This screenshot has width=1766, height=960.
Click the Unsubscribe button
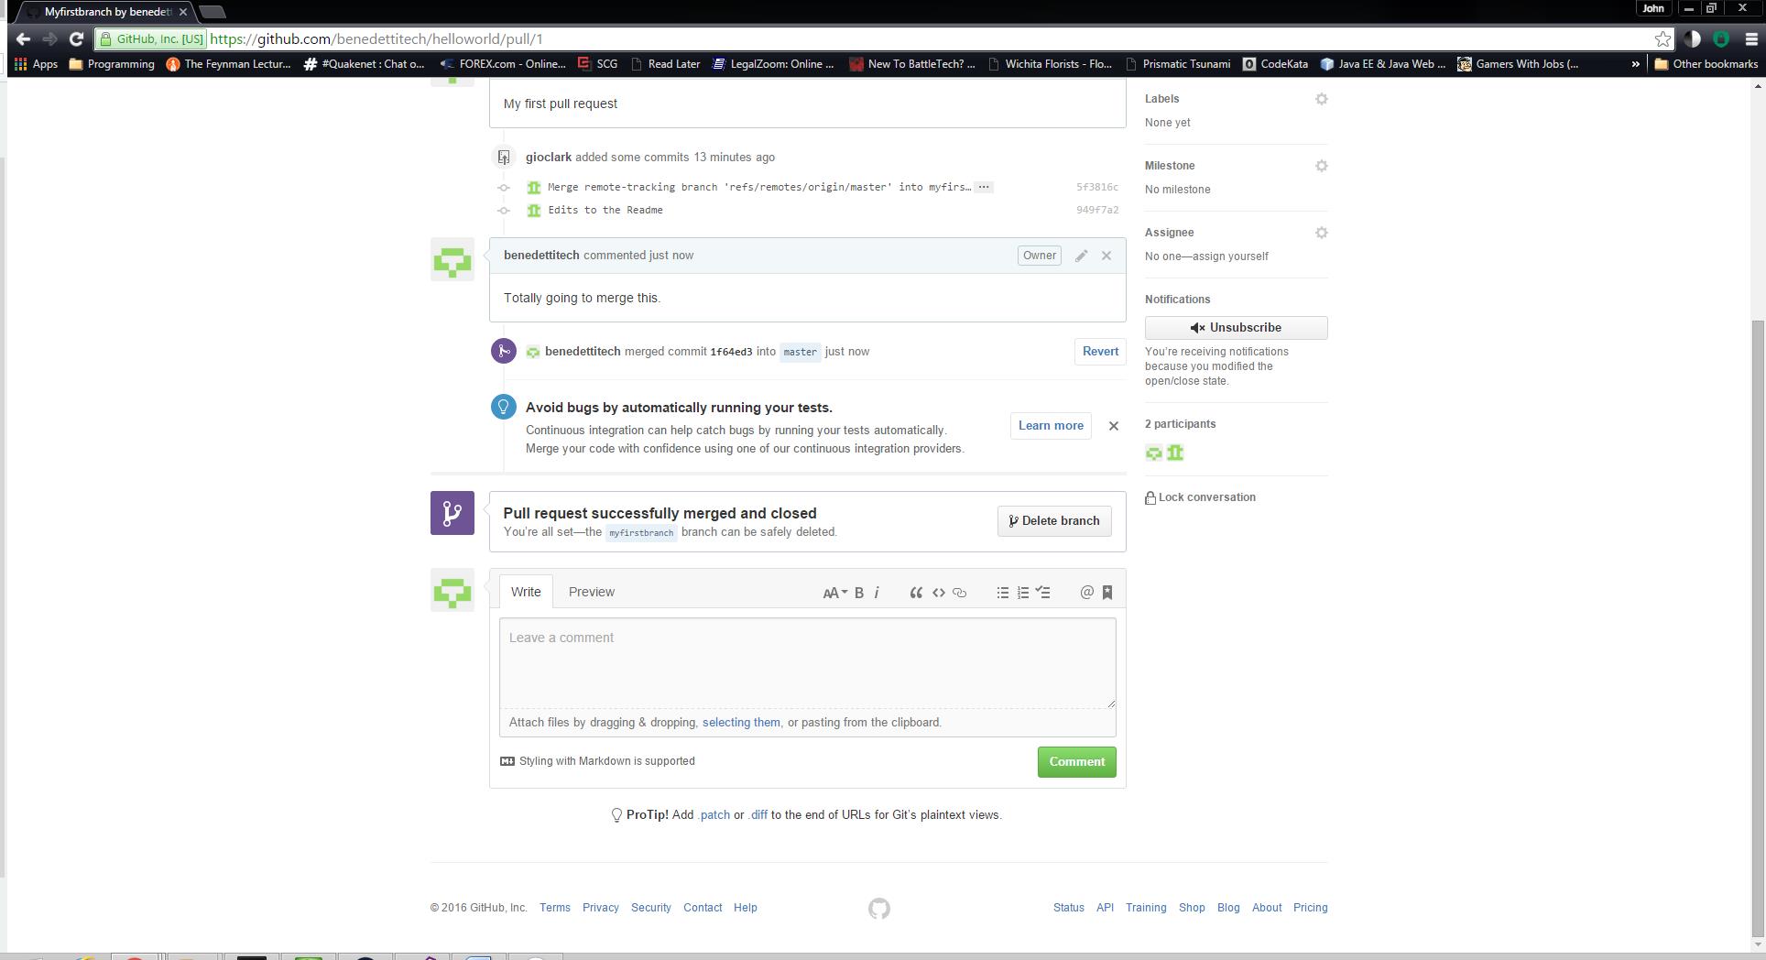tap(1236, 328)
